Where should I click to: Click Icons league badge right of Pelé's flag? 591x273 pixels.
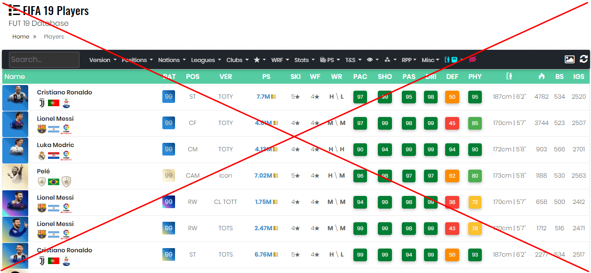click(x=66, y=182)
